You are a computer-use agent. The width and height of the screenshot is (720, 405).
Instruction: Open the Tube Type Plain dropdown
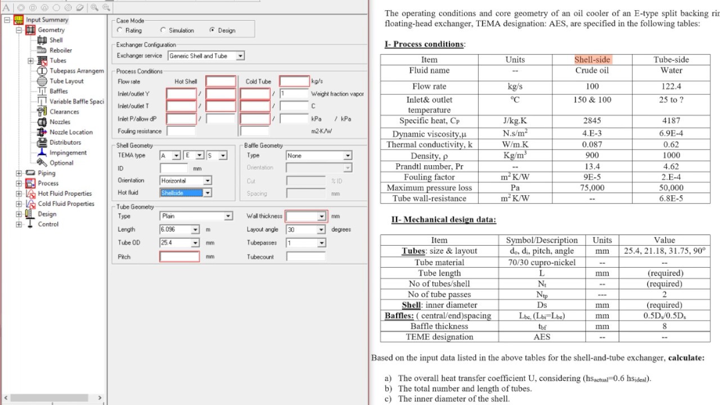coord(228,216)
